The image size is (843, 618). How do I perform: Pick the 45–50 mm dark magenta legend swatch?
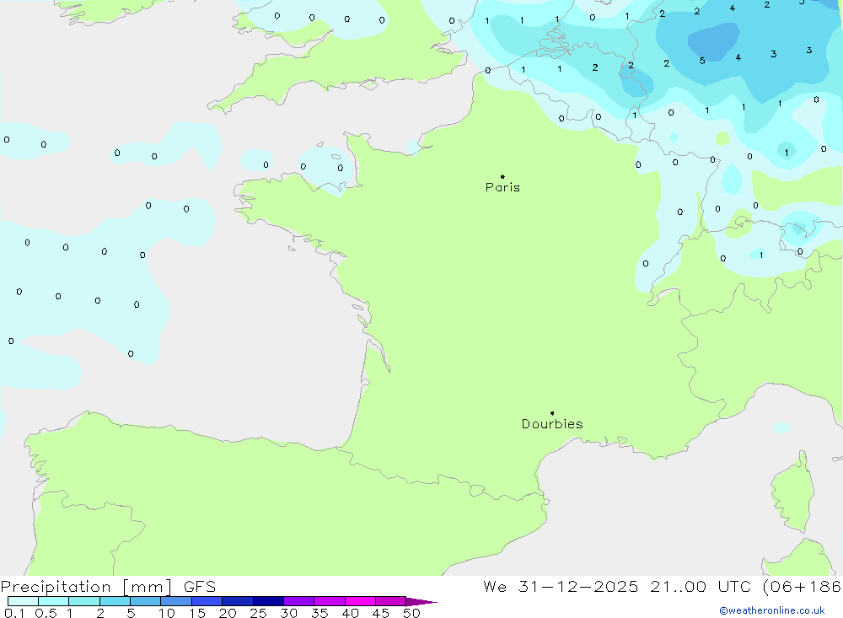click(x=390, y=601)
